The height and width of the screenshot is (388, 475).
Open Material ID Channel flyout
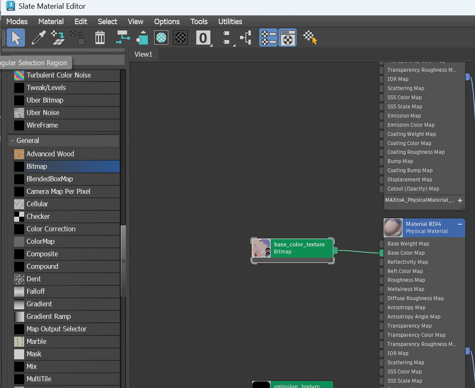click(x=203, y=38)
